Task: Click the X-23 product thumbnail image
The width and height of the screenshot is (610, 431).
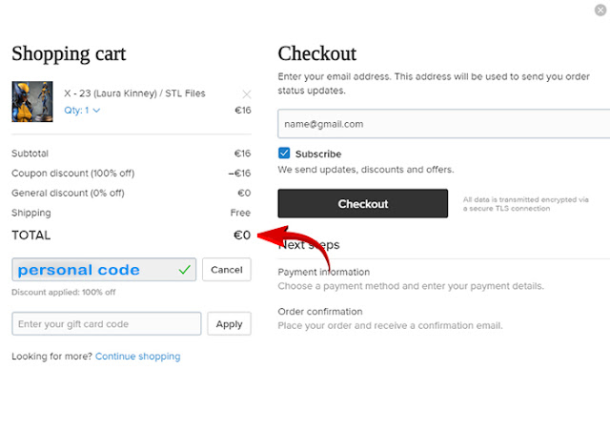Action: (26, 102)
